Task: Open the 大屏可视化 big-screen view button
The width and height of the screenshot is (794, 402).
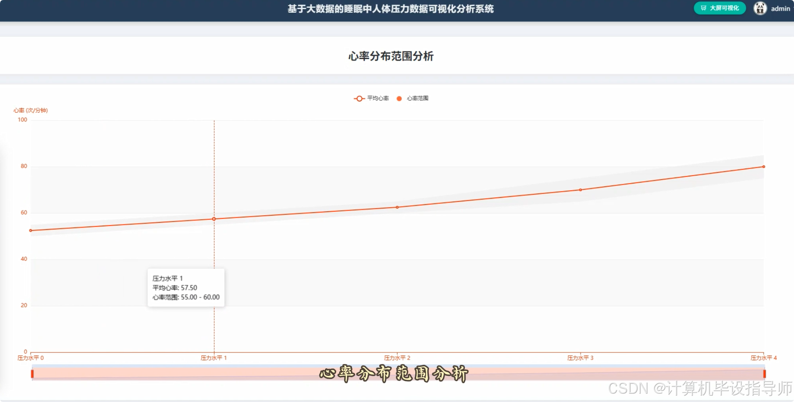Action: (x=719, y=8)
